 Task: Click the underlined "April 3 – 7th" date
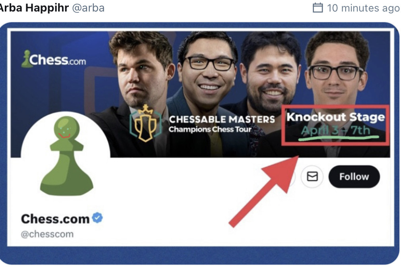336,130
